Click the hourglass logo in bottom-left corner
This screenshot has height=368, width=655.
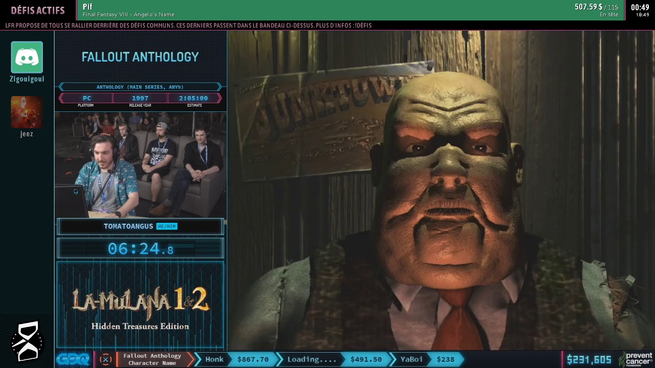point(27,340)
